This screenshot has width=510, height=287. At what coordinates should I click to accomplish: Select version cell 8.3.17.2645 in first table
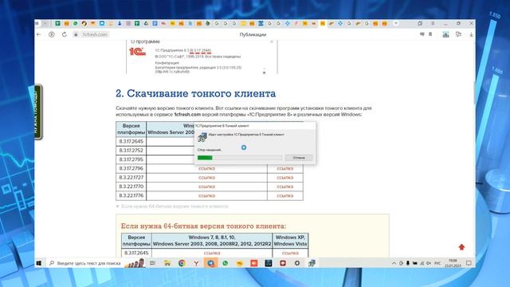coord(131,141)
